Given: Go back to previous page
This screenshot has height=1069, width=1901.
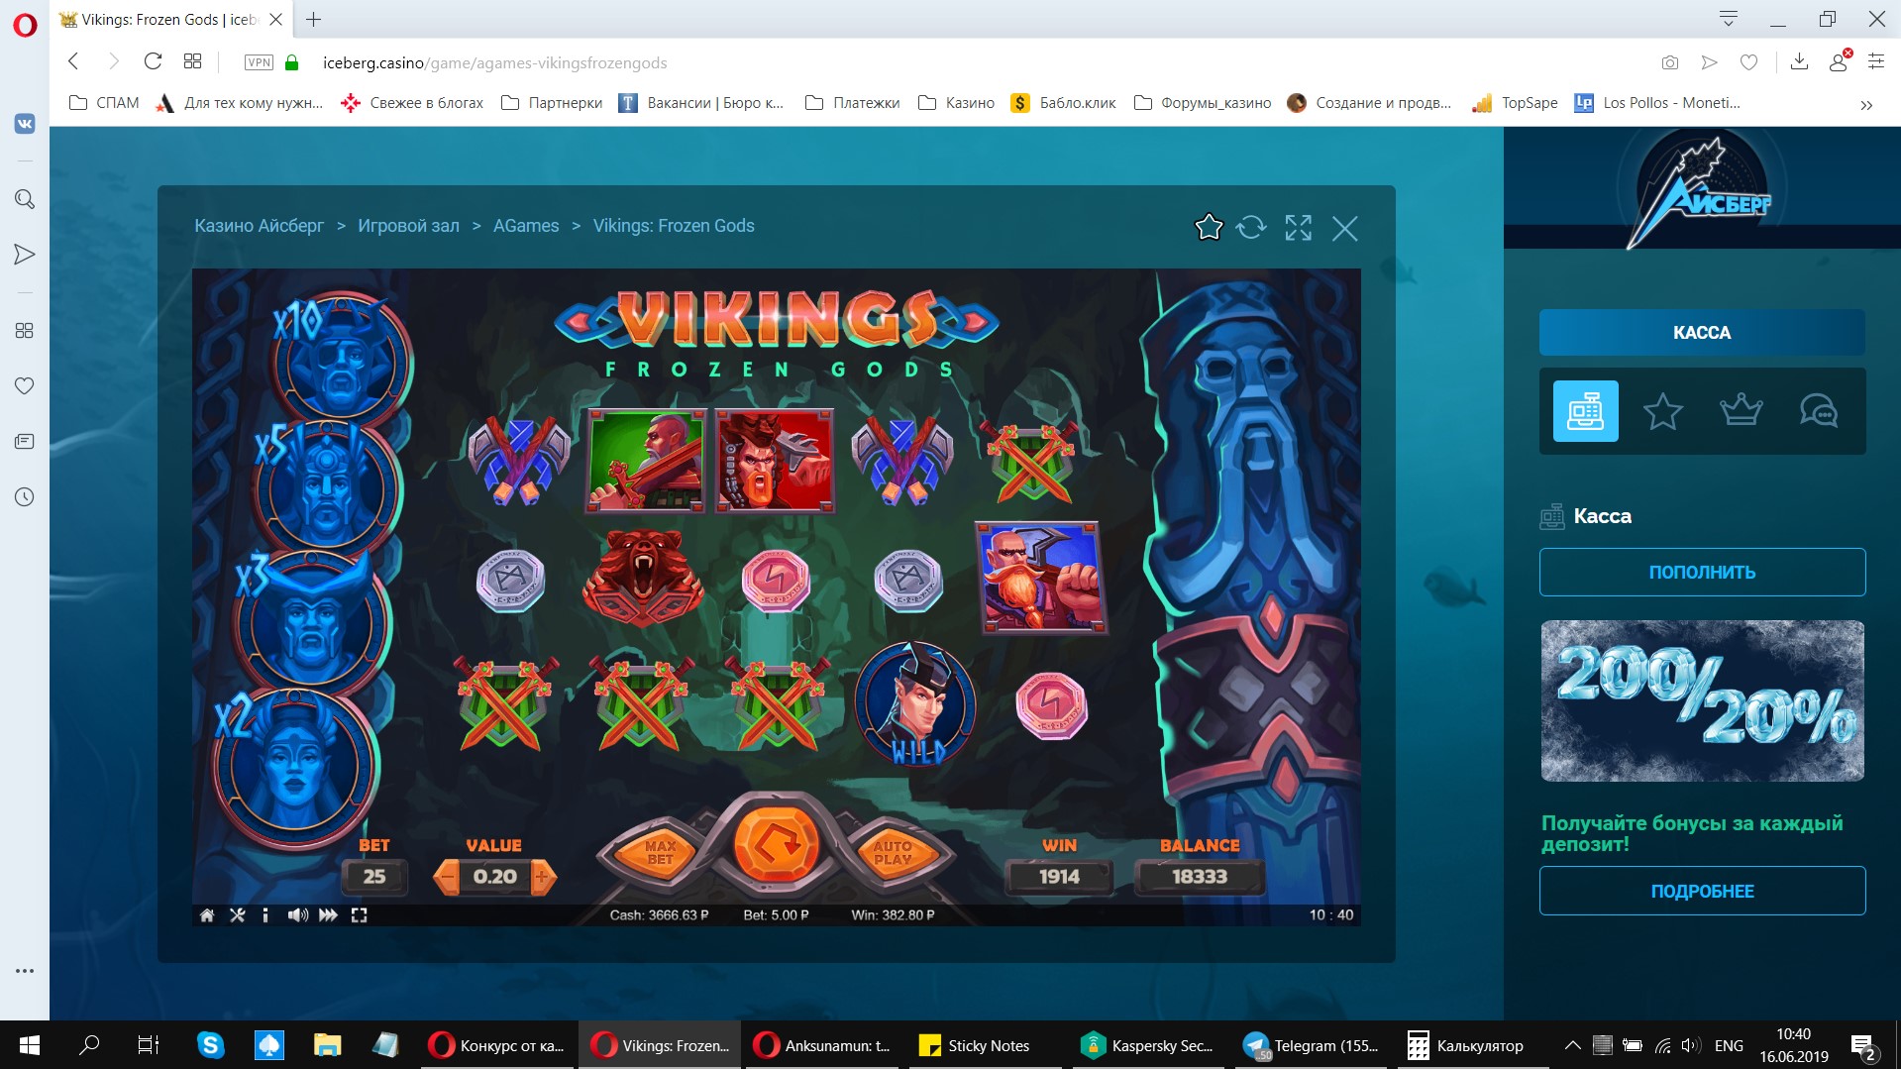Looking at the screenshot, I should pyautogui.click(x=73, y=61).
